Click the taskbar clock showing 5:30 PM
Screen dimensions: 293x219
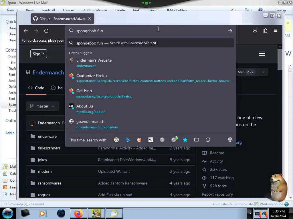tap(278, 214)
